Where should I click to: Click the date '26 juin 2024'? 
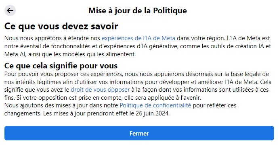152,113
